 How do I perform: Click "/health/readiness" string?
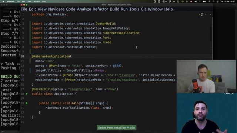(x=123, y=80)
